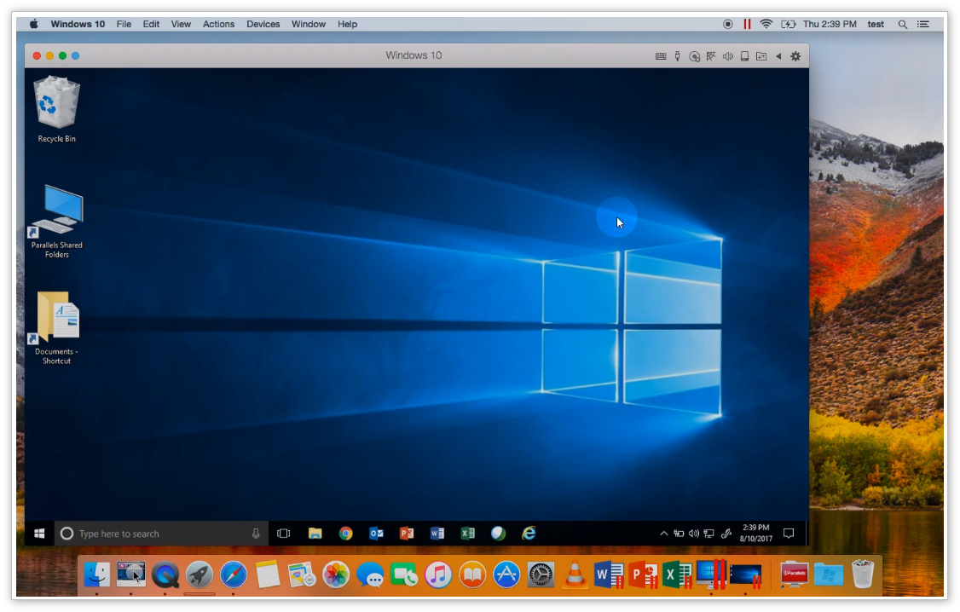The width and height of the screenshot is (960, 612).
Task: Show hidden icons in Windows system tray
Action: click(664, 534)
